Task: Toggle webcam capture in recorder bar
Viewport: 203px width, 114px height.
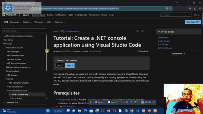Action: click(x=142, y=102)
